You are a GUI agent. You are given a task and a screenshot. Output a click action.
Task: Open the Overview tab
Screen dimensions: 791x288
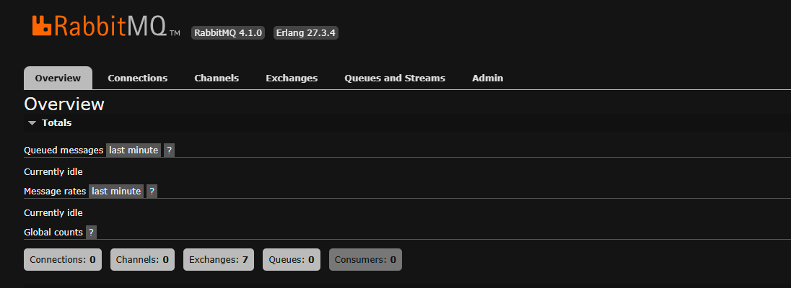click(x=58, y=78)
